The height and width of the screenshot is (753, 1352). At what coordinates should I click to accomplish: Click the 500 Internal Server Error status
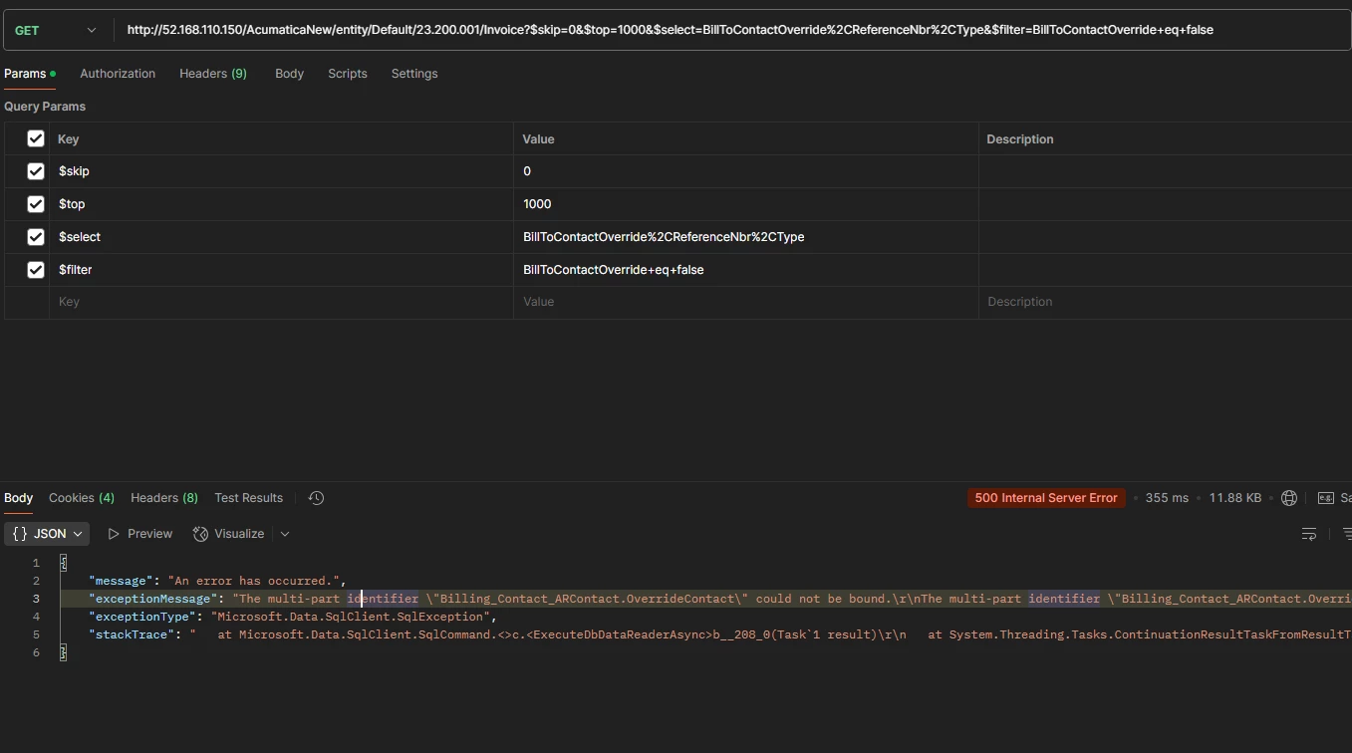click(x=1045, y=497)
